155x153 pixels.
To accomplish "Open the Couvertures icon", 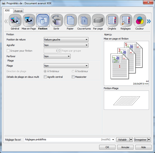I will pos(84,20).
